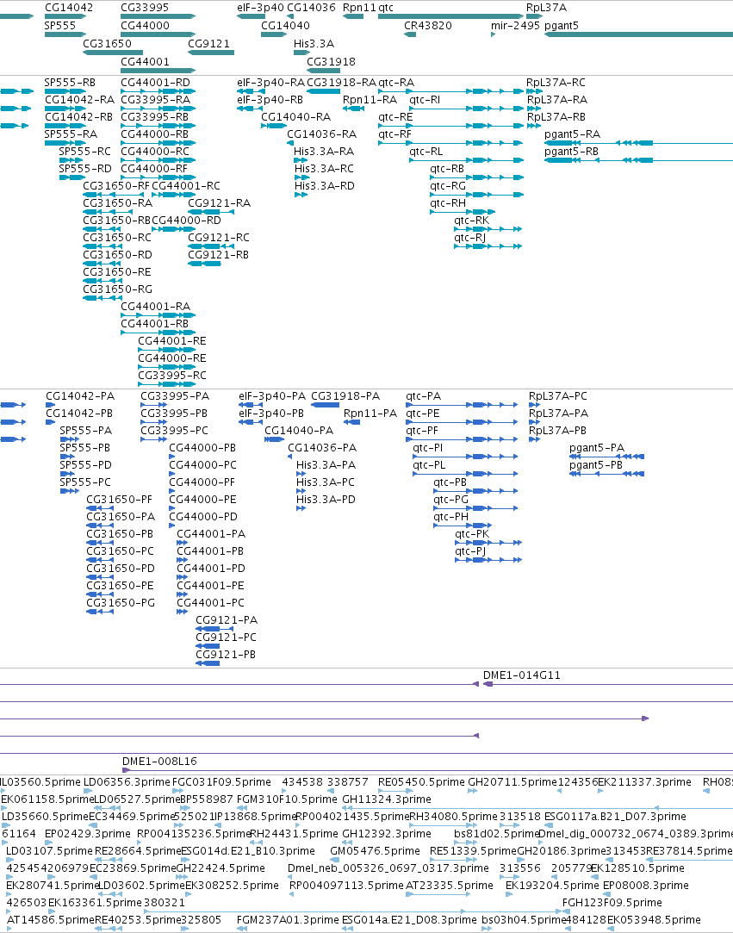Click protein pgant5-PB
Viewport: 733px width, 933px height.
pyautogui.click(x=596, y=465)
